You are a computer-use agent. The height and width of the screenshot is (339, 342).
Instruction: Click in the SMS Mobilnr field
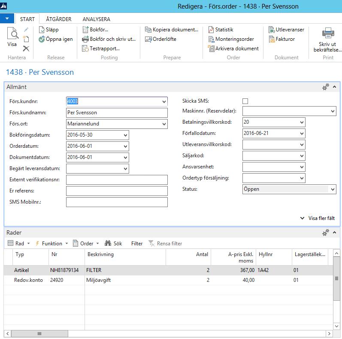click(x=117, y=202)
